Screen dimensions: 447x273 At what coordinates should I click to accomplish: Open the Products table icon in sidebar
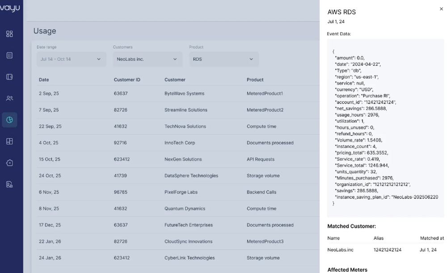[10, 141]
